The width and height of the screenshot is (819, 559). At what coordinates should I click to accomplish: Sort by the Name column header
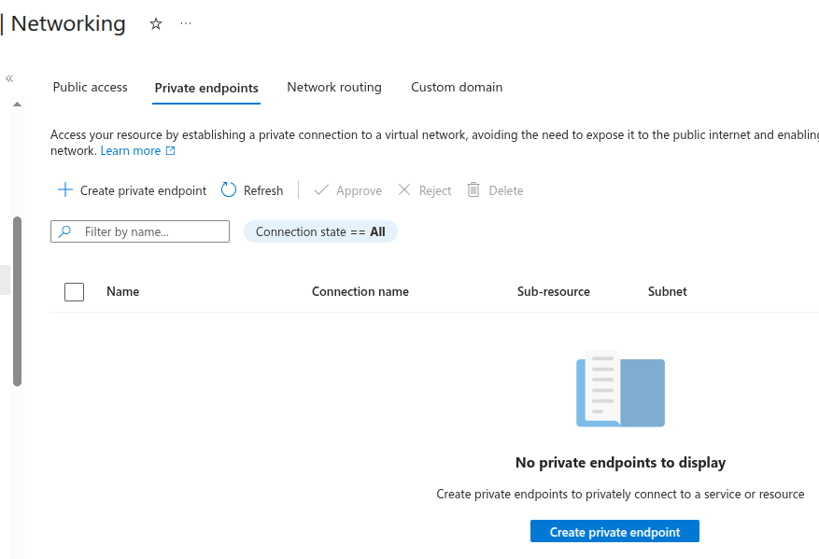[x=122, y=291]
